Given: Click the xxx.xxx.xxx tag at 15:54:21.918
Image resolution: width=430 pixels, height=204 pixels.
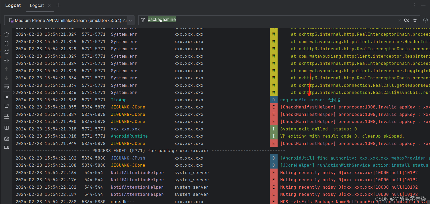Looking at the screenshot, I should coord(125,129).
